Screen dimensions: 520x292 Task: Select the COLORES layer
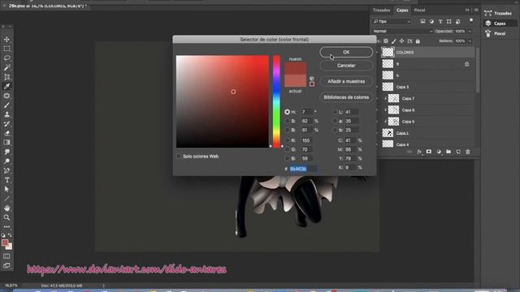[427, 52]
